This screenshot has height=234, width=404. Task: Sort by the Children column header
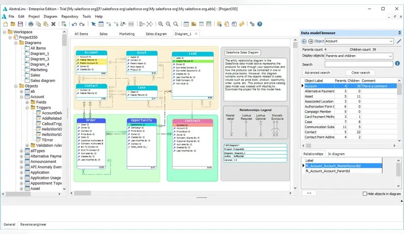pyautogui.click(x=354, y=81)
